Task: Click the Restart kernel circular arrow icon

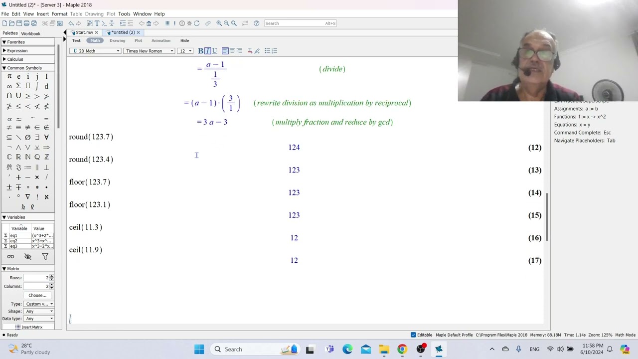Action: (x=196, y=23)
